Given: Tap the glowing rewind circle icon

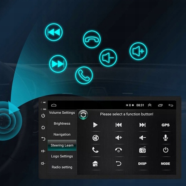Looking at the screenshot, I should point(54,32).
